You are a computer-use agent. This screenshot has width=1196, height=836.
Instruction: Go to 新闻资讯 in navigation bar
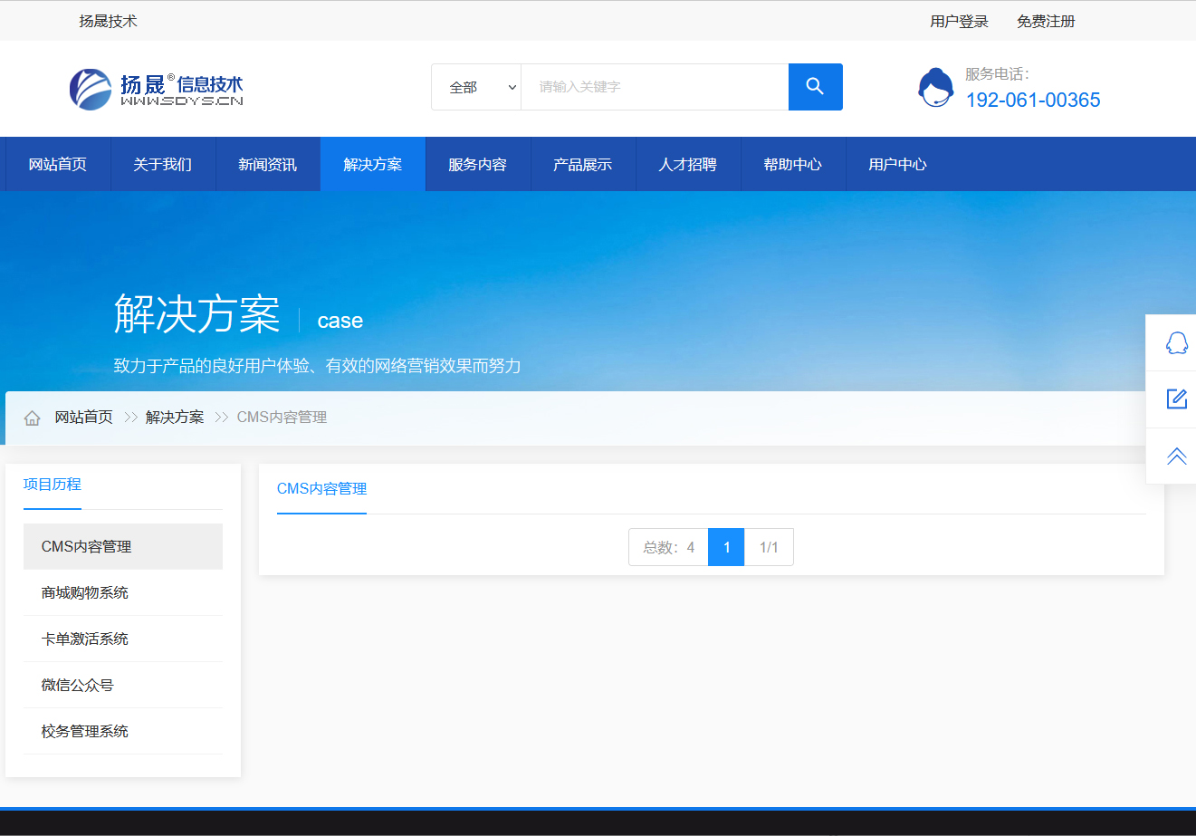268,164
